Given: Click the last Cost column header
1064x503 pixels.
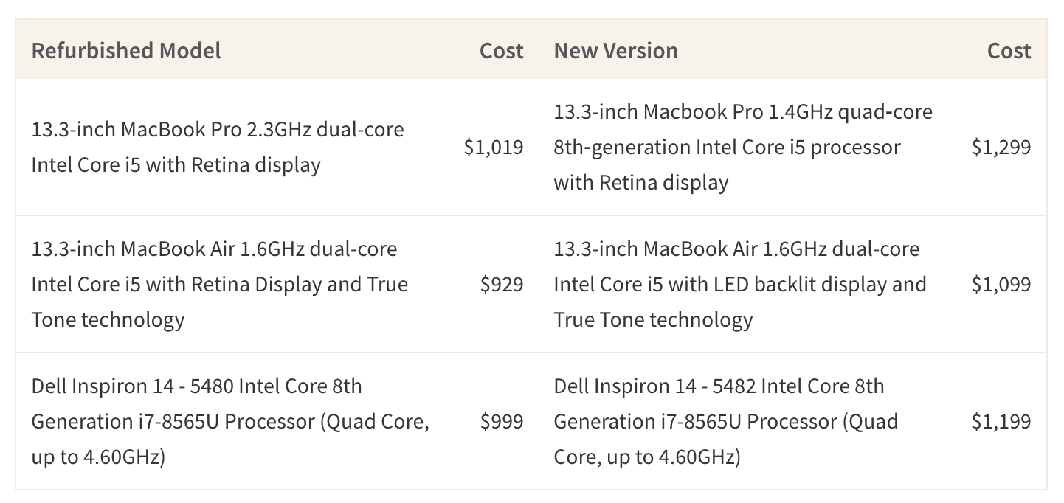Looking at the screenshot, I should [x=1009, y=51].
